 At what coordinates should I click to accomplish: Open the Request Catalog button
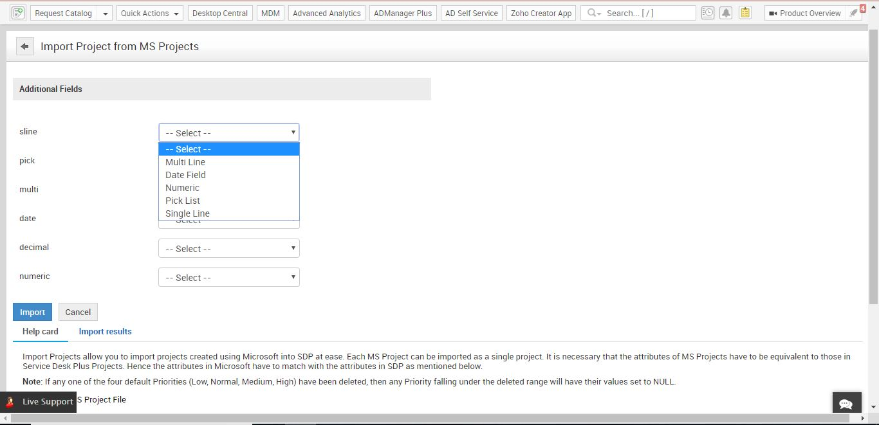[64, 13]
